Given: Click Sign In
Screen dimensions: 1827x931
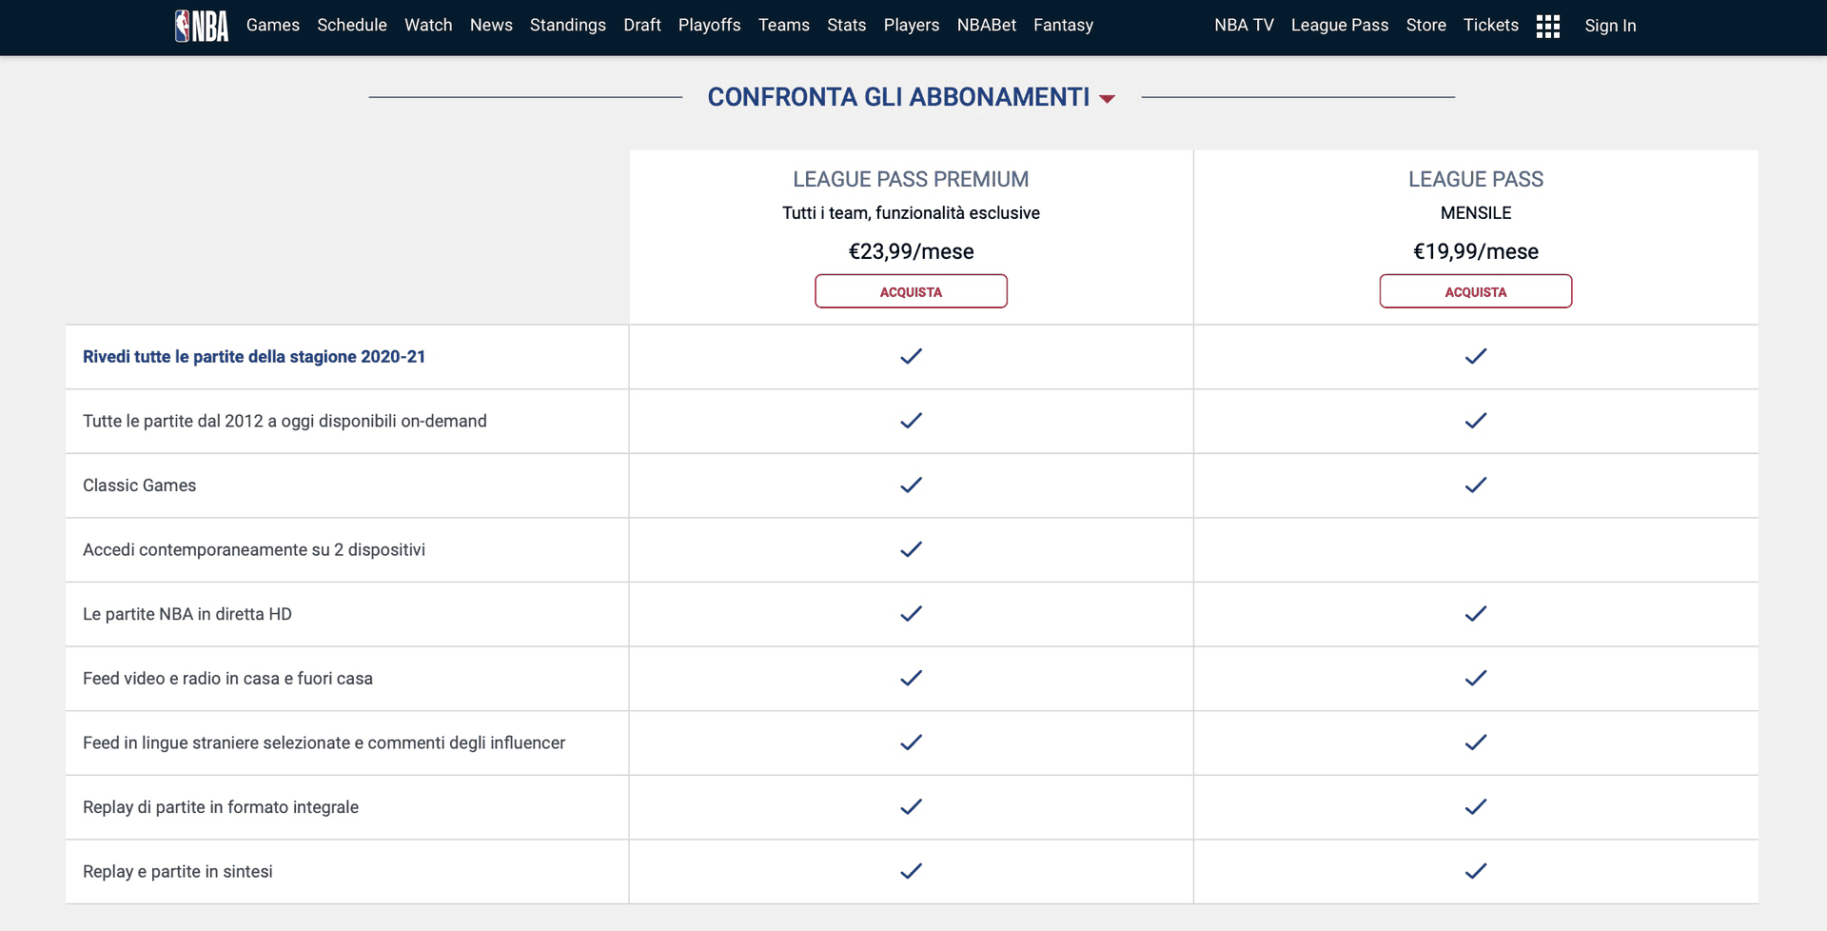Looking at the screenshot, I should pos(1610,26).
